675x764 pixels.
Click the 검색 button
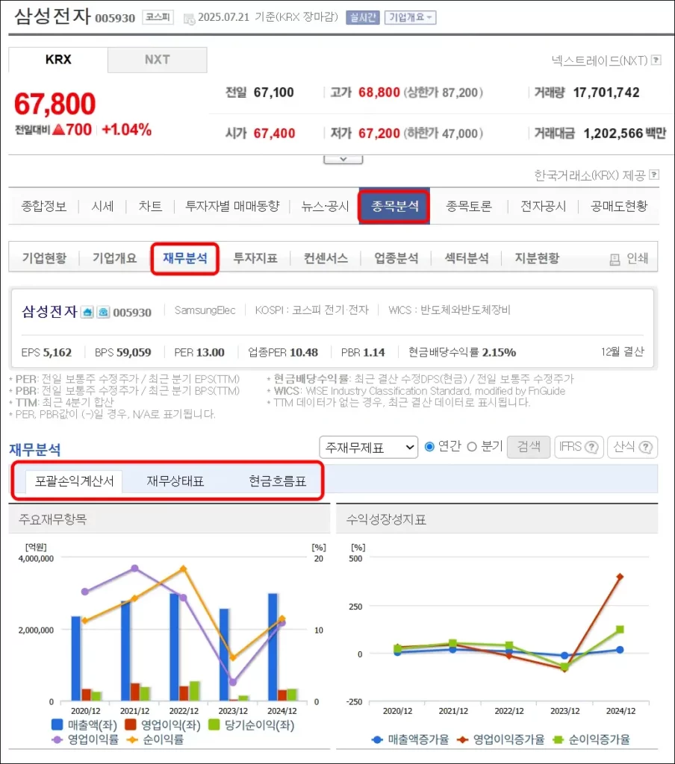(529, 447)
